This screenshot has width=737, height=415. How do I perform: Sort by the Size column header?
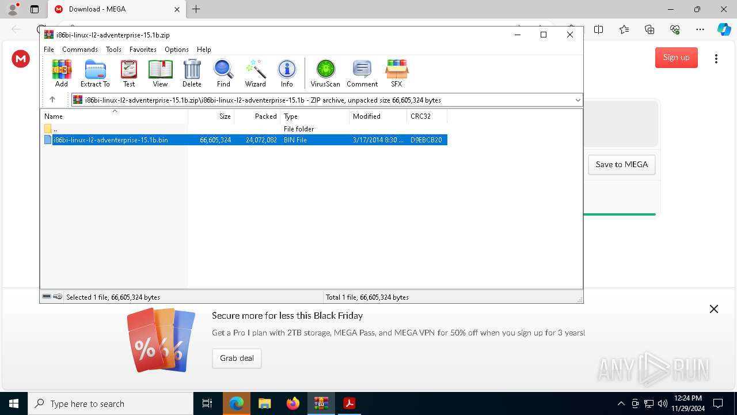(211, 116)
